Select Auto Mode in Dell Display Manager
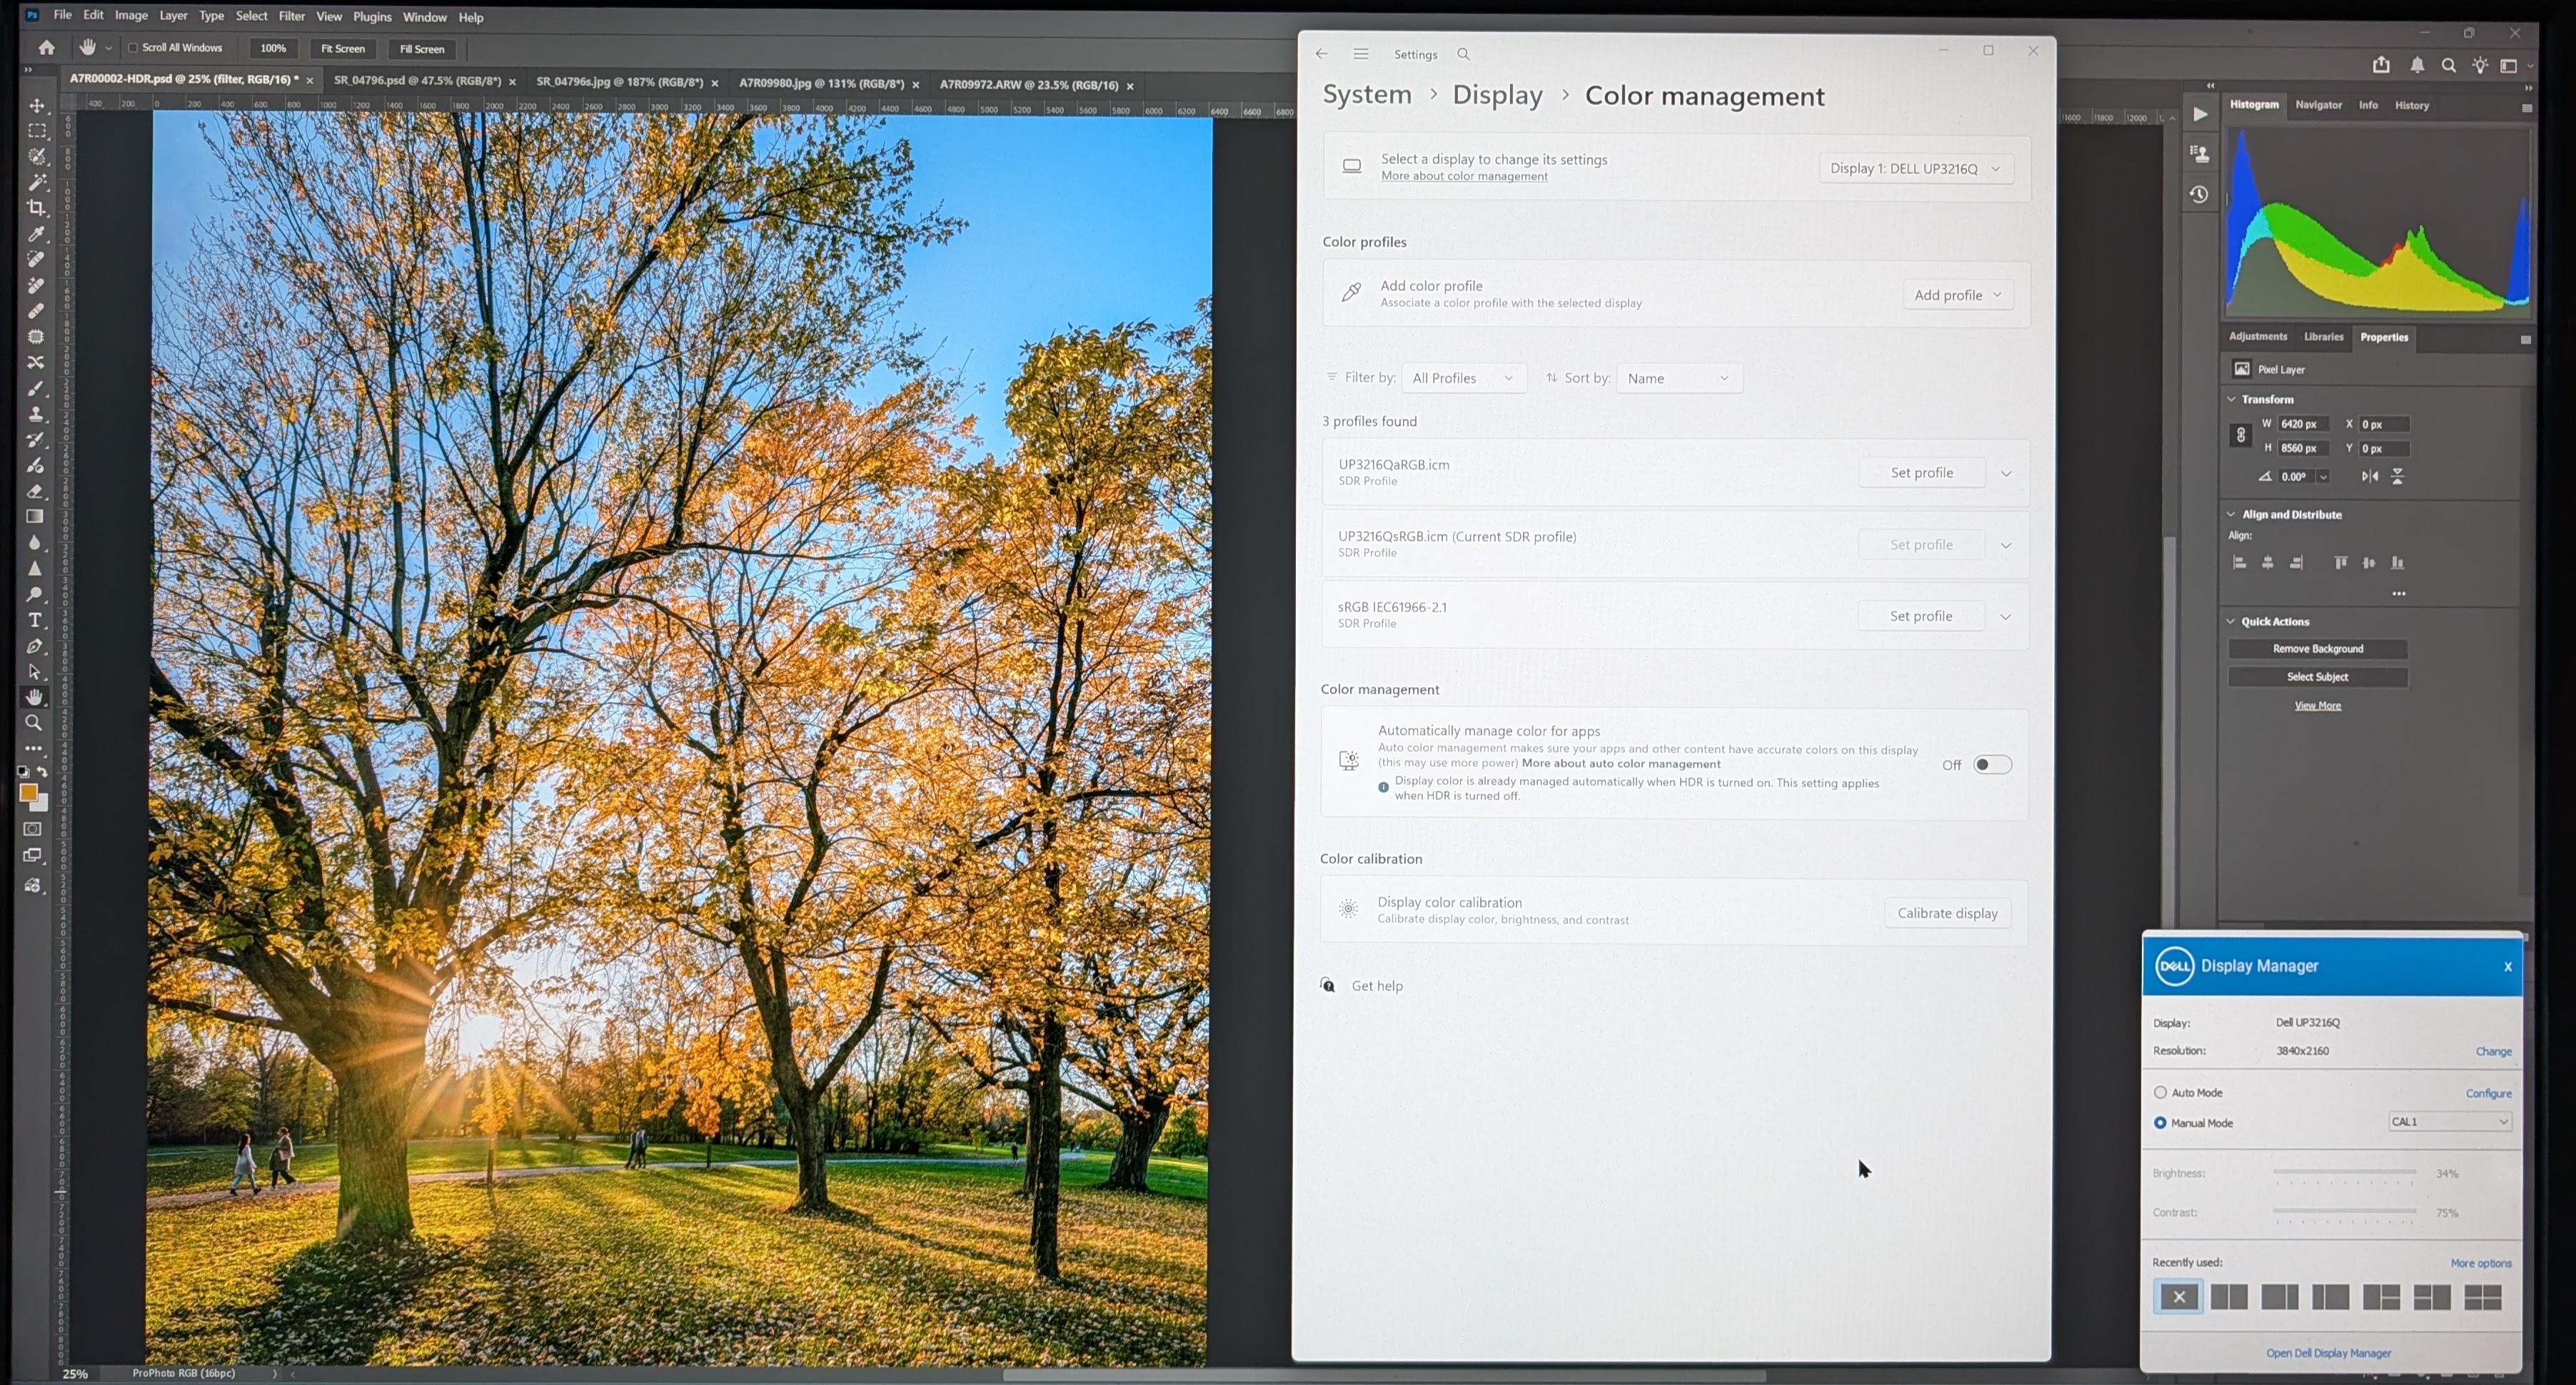Viewport: 2576px width, 1385px height. pos(2161,1092)
